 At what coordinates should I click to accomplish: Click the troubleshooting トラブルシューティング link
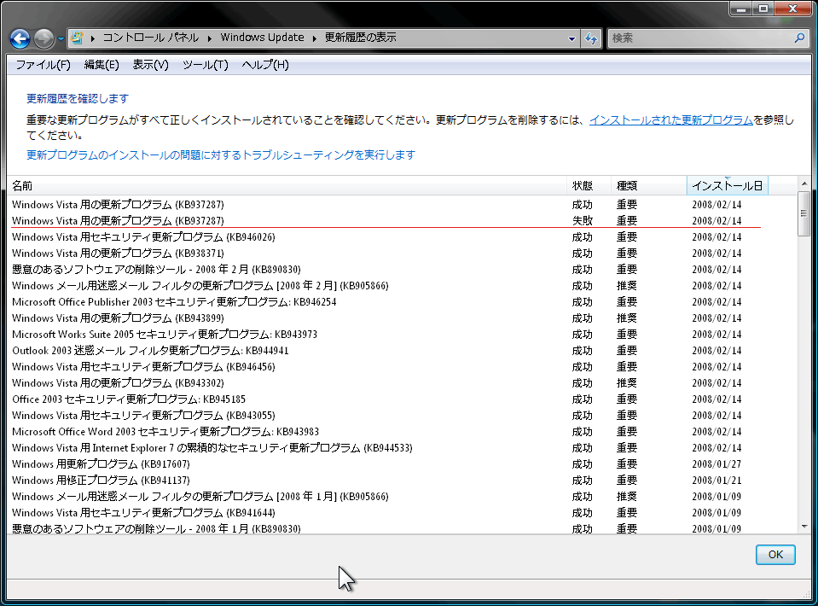[x=221, y=155]
